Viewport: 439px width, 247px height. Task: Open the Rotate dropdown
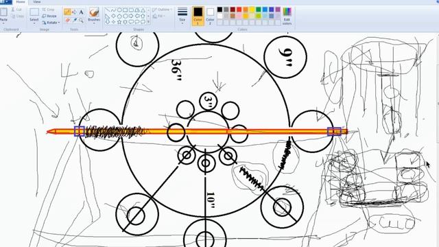51,23
